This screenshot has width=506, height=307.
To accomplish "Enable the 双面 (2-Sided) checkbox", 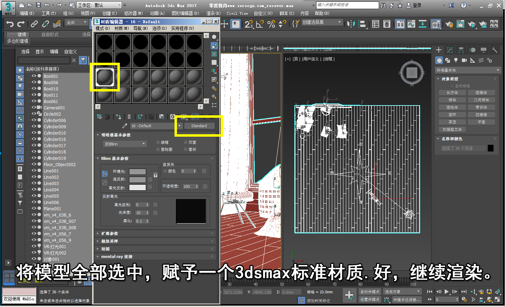I will [186, 142].
